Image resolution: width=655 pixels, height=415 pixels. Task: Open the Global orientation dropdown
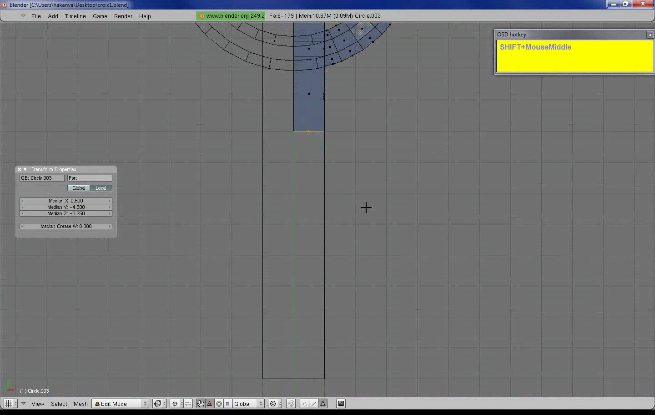[248, 404]
